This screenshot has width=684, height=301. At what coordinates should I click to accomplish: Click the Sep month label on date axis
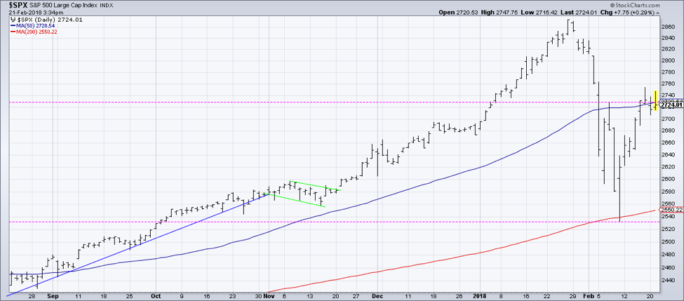pyautogui.click(x=52, y=297)
